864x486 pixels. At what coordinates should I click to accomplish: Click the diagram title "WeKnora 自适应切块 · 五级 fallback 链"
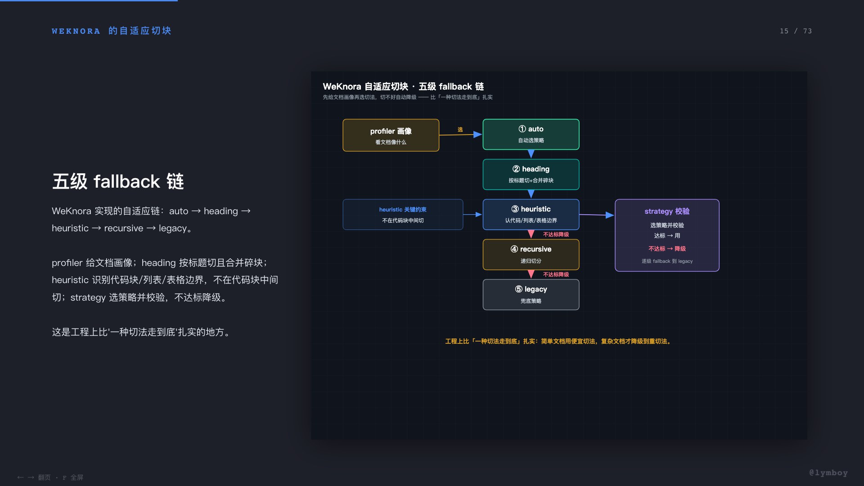point(403,86)
